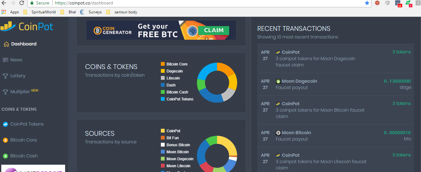The width and height of the screenshot is (421, 172).
Task: Toggle the Bit Fun legend entry
Action: click(x=170, y=138)
